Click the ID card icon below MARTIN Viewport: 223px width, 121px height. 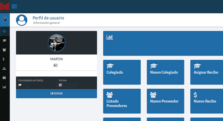click(x=55, y=65)
